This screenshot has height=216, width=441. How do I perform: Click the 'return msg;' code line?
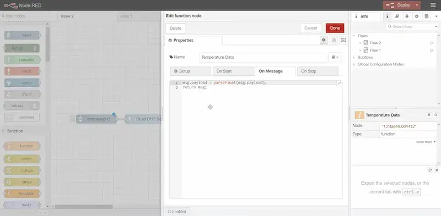coord(195,87)
